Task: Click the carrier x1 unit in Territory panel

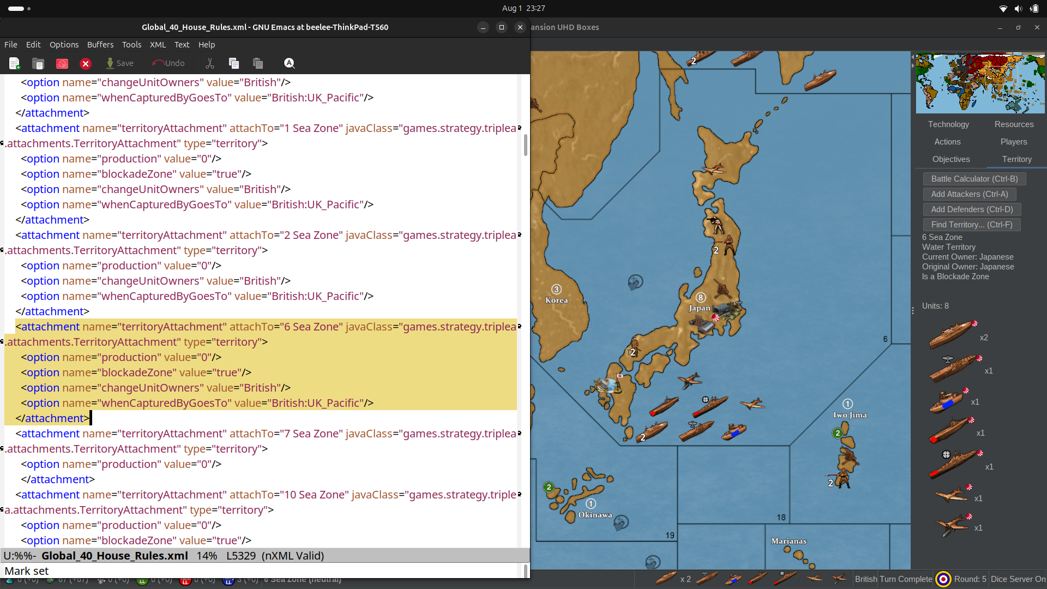Action: (x=955, y=368)
